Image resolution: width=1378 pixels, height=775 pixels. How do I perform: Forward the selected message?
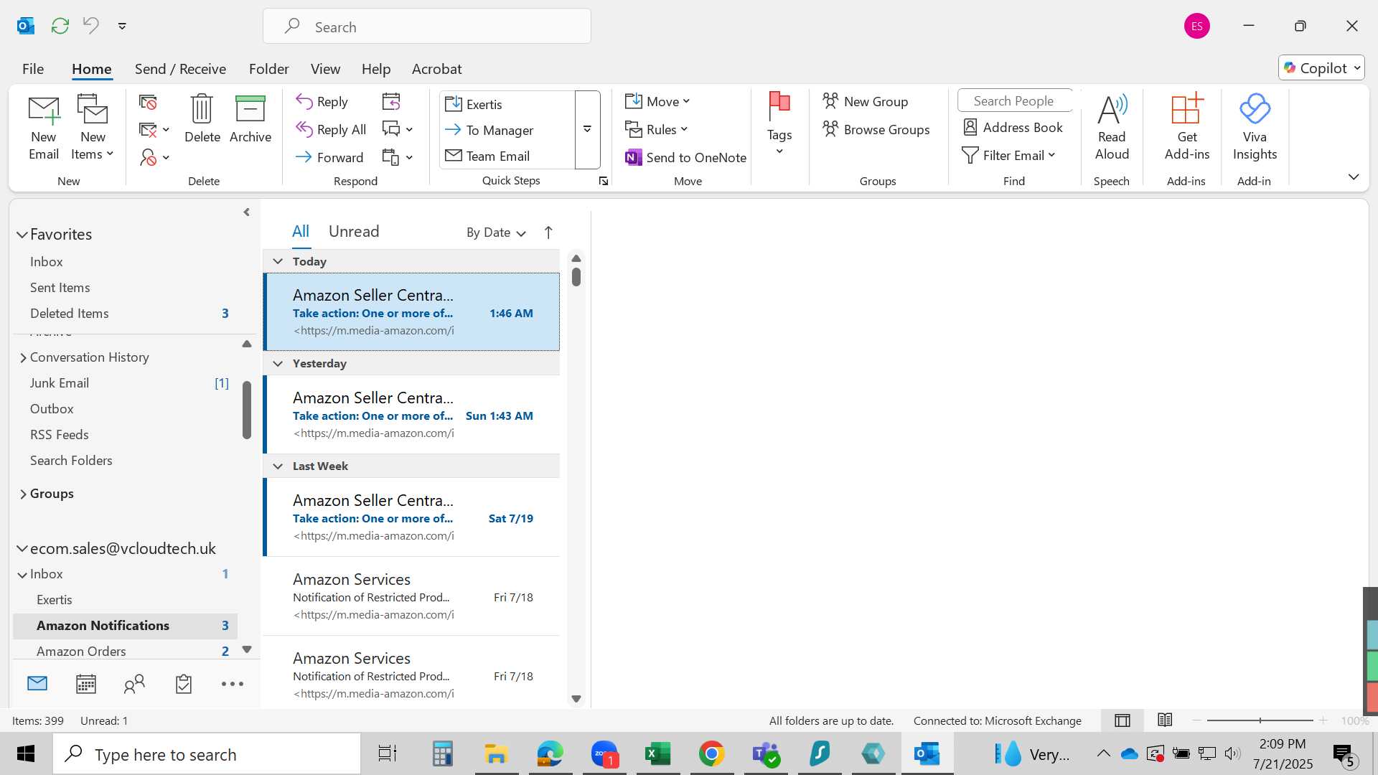tap(329, 157)
